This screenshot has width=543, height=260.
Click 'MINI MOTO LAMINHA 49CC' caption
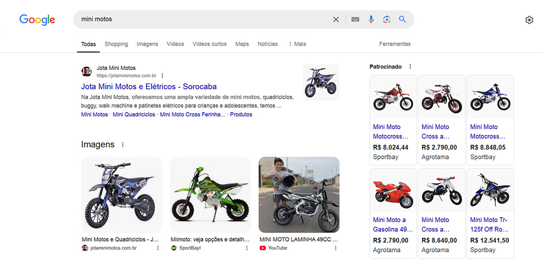point(299,239)
